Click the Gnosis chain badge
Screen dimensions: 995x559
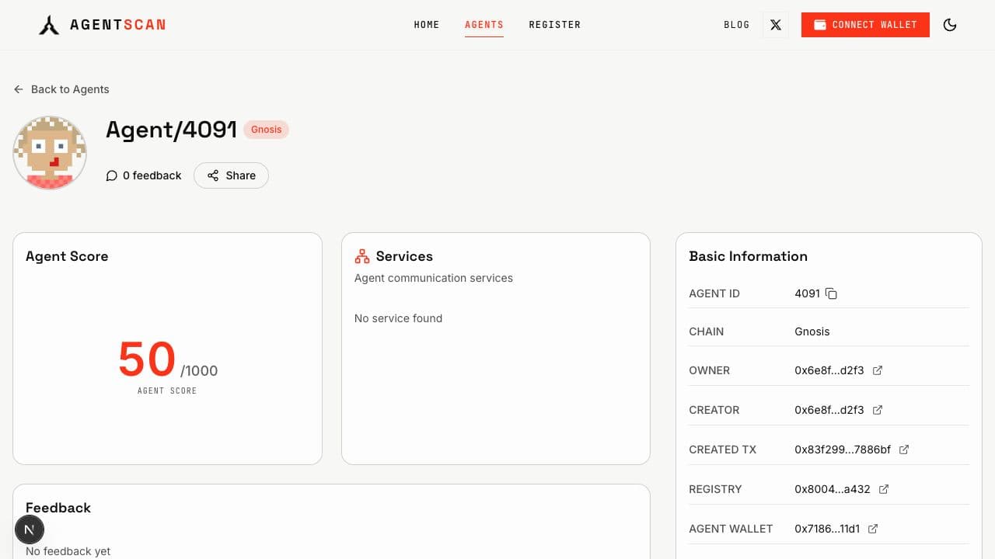266,130
